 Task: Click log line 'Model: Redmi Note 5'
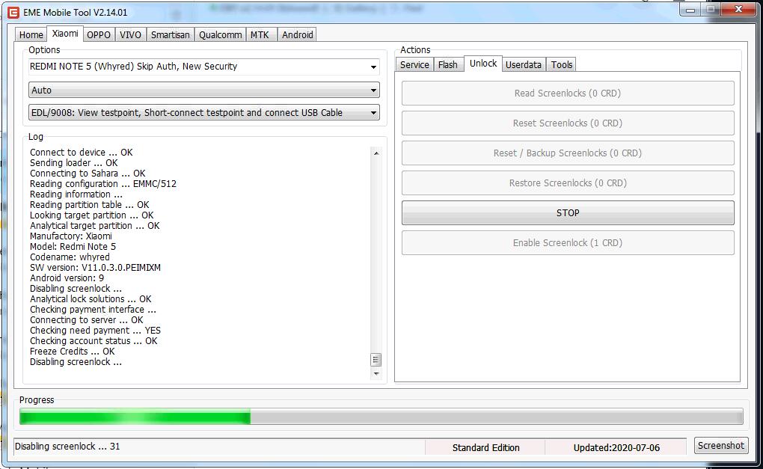73,247
